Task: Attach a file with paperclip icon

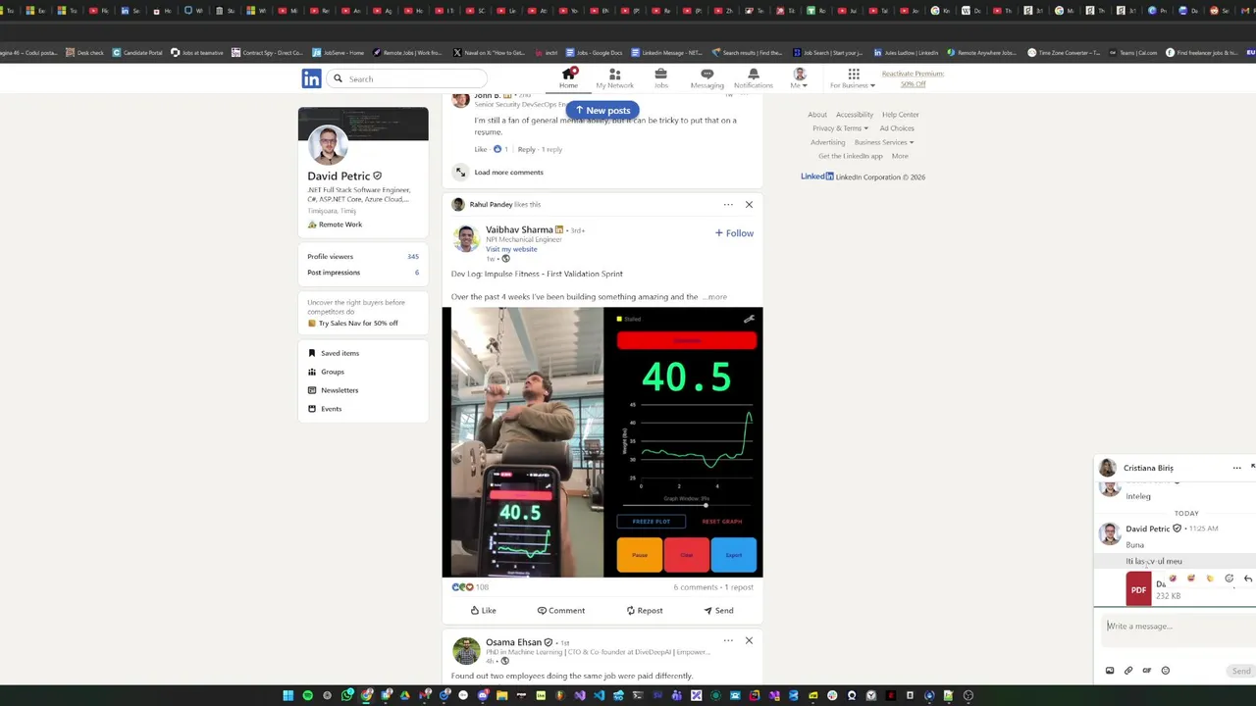Action: point(1128,671)
